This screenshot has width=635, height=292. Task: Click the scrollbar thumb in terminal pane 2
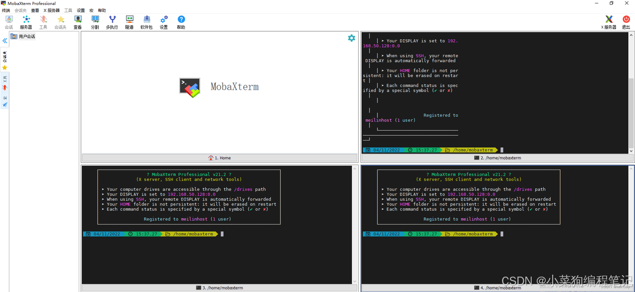point(631,113)
